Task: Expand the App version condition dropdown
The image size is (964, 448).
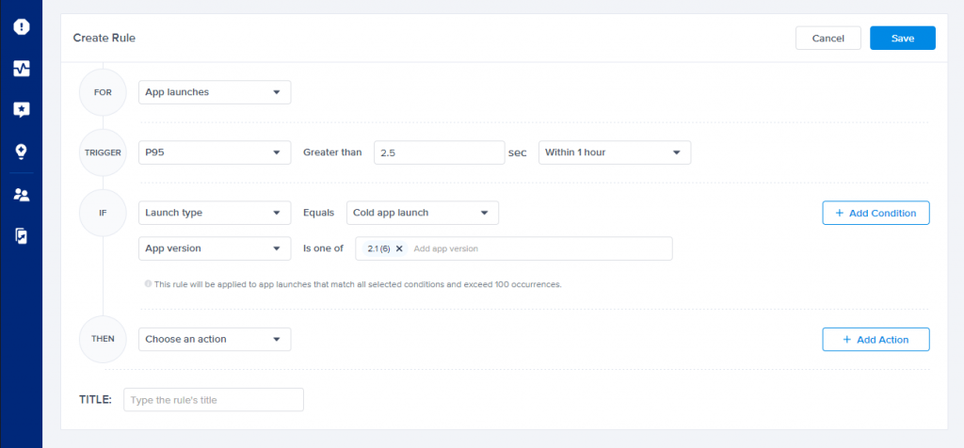Action: 215,248
